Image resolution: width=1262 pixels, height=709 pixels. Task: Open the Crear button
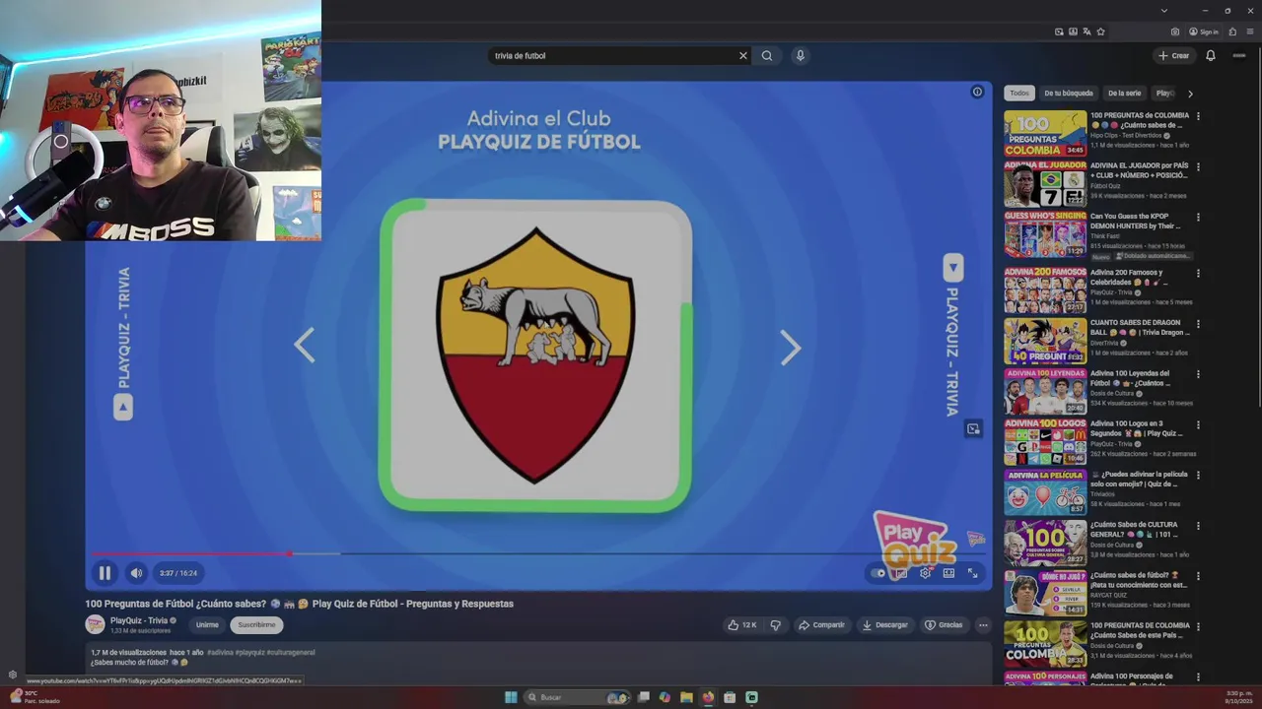[x=1173, y=56]
